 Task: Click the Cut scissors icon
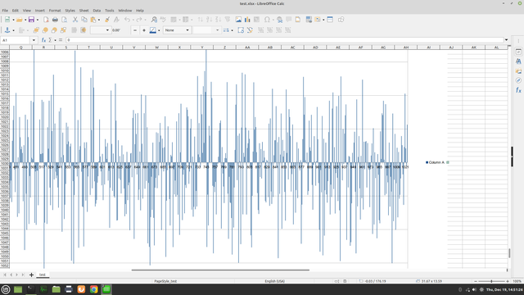pos(75,20)
